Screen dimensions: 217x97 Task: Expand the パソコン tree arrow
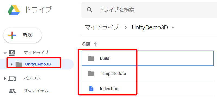click(x=5, y=78)
